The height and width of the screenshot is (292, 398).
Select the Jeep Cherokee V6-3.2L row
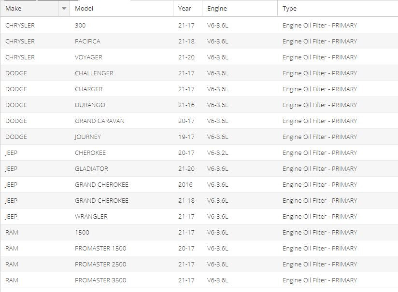(x=199, y=153)
